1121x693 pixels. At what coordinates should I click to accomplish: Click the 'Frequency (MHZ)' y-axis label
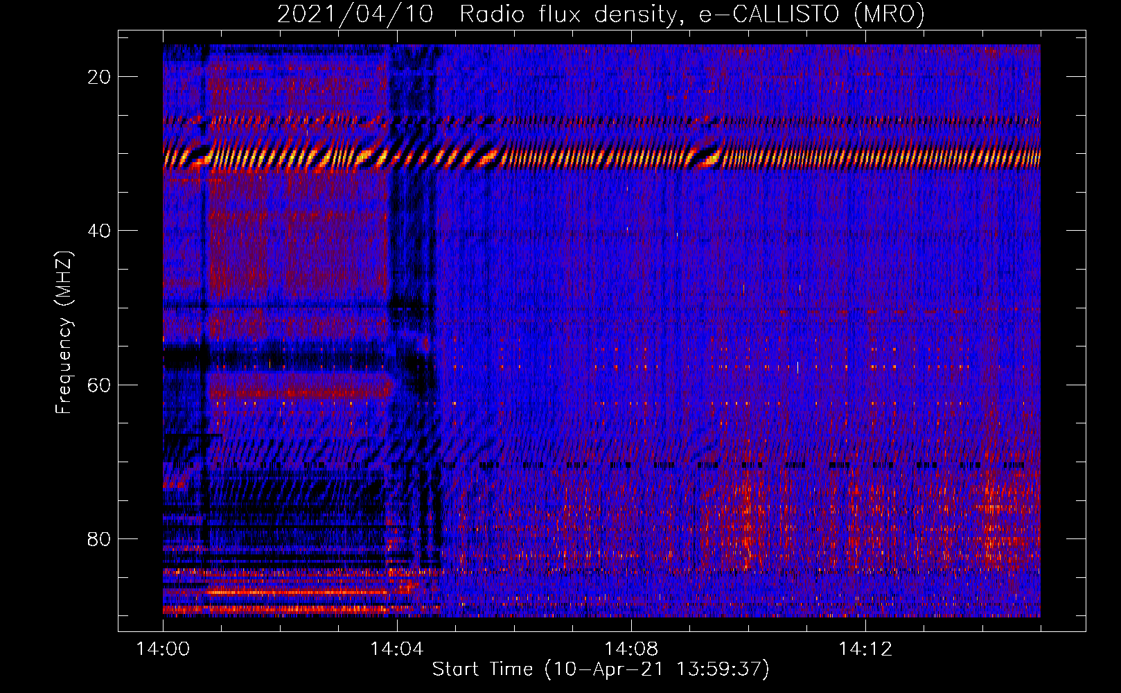click(x=64, y=333)
